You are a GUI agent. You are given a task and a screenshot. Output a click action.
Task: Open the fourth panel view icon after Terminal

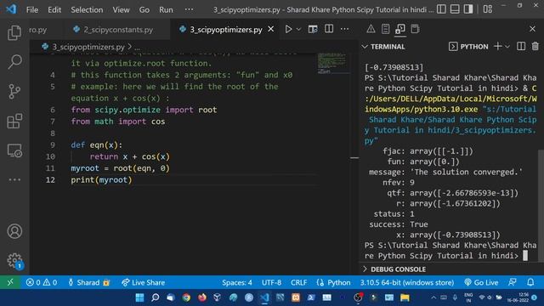click(415, 29)
